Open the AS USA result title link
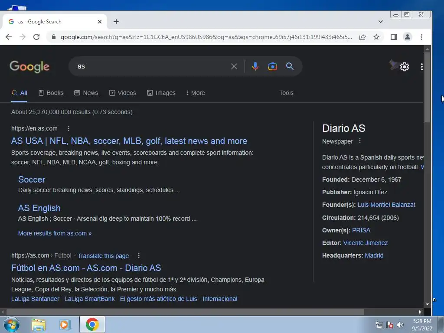The width and height of the screenshot is (444, 333). coord(129,141)
